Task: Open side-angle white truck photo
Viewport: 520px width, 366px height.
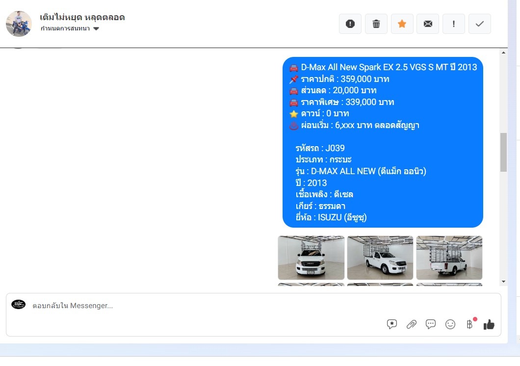Action: pos(380,258)
